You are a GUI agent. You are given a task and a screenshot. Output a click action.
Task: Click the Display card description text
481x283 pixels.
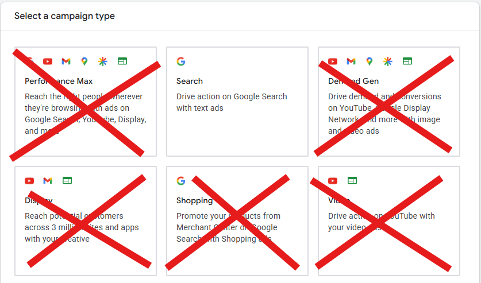click(82, 227)
